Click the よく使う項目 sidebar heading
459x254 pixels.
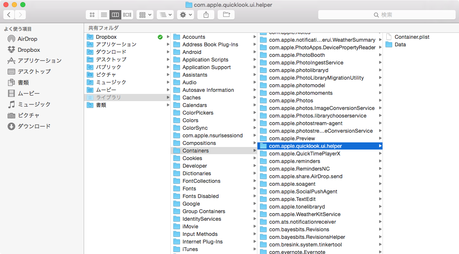[x=18, y=29]
